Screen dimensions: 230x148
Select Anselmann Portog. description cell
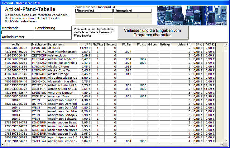(63, 115)
